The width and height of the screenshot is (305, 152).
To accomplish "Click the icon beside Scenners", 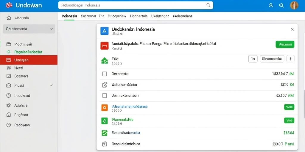I will 9,76.
